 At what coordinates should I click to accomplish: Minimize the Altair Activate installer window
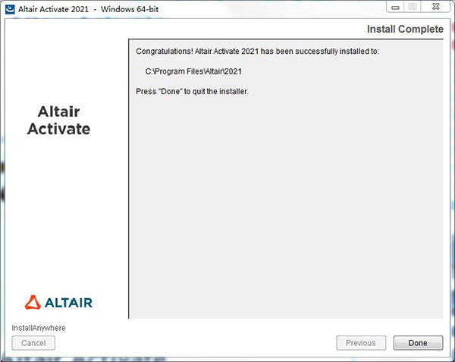[x=396, y=7]
